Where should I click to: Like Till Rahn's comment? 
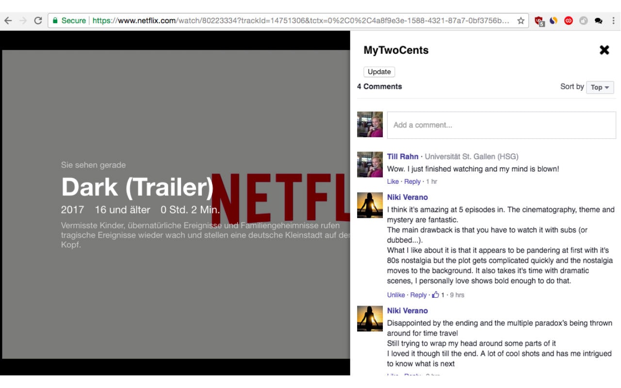tap(393, 181)
